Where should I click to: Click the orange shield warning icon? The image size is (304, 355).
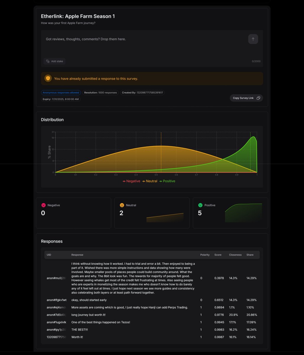pos(48,78)
